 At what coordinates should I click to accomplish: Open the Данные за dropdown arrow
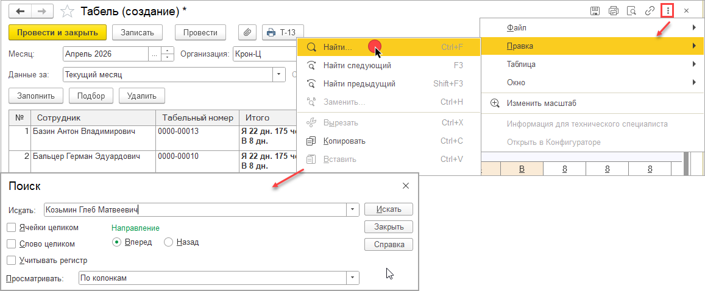tap(279, 74)
